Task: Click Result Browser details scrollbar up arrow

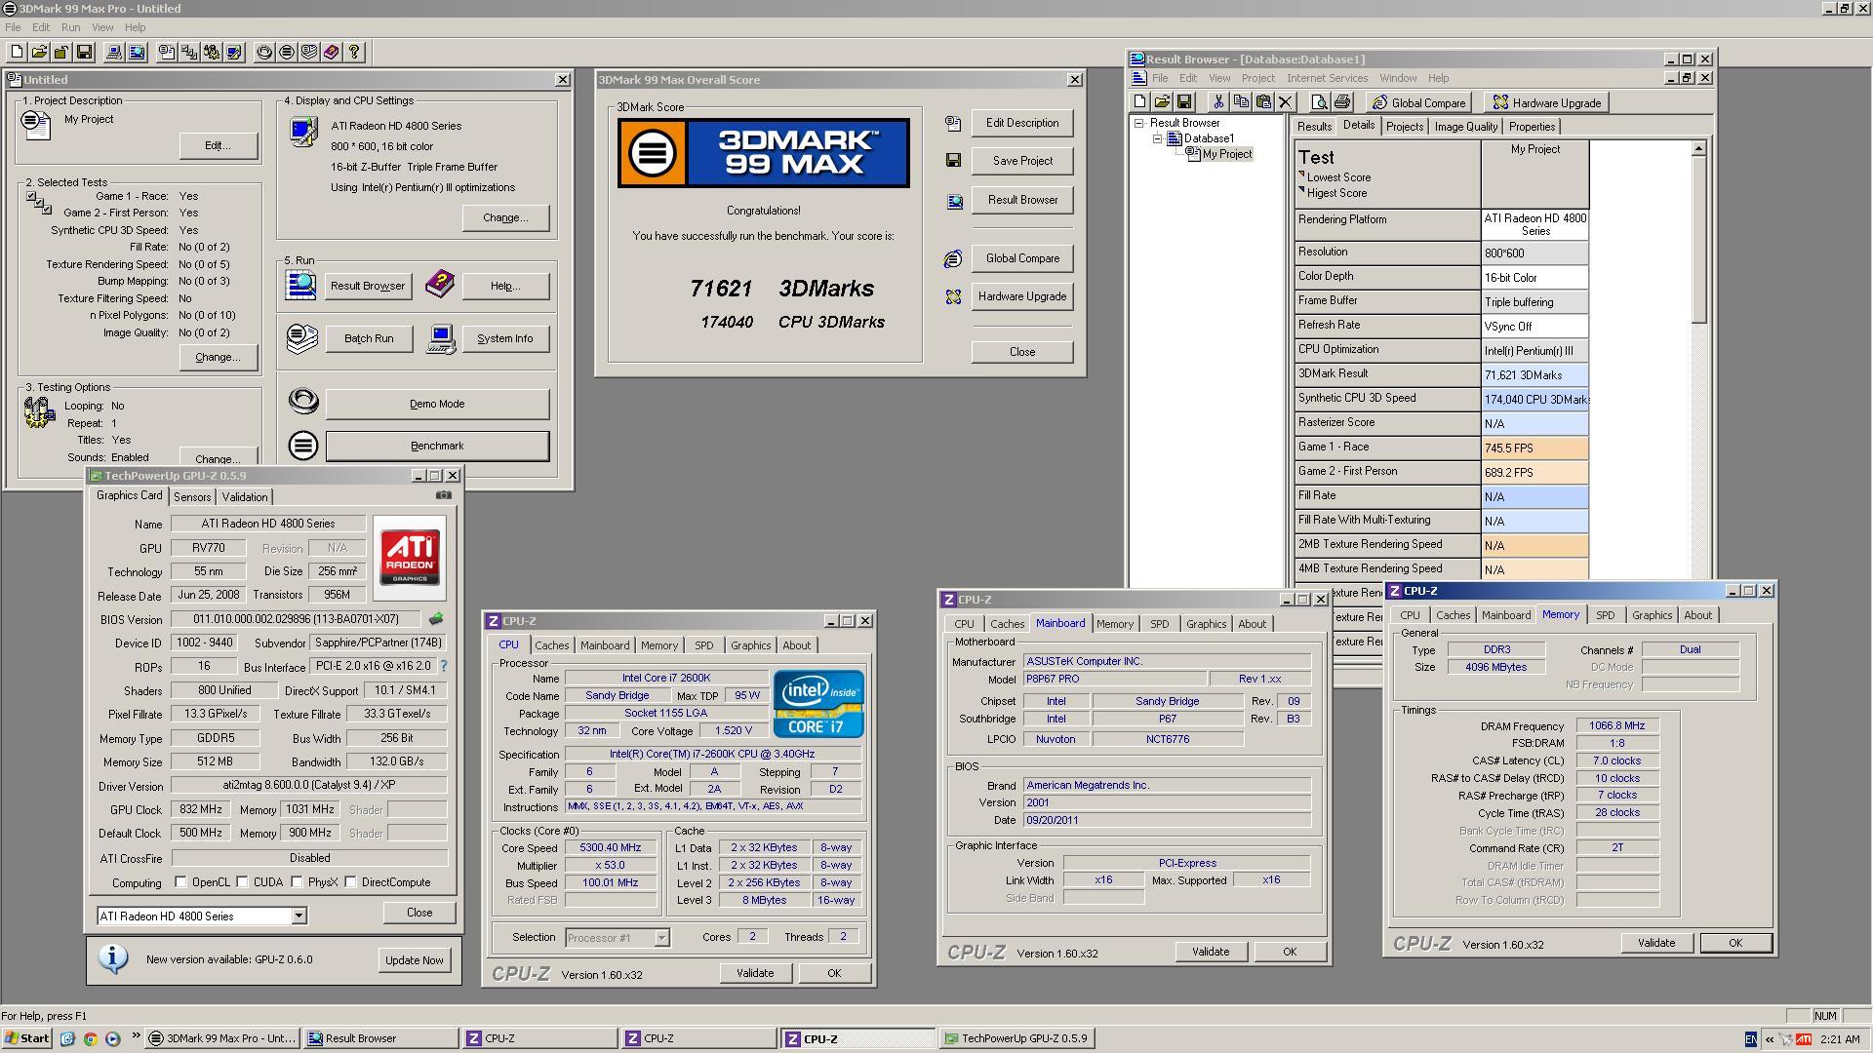Action: (x=1698, y=149)
